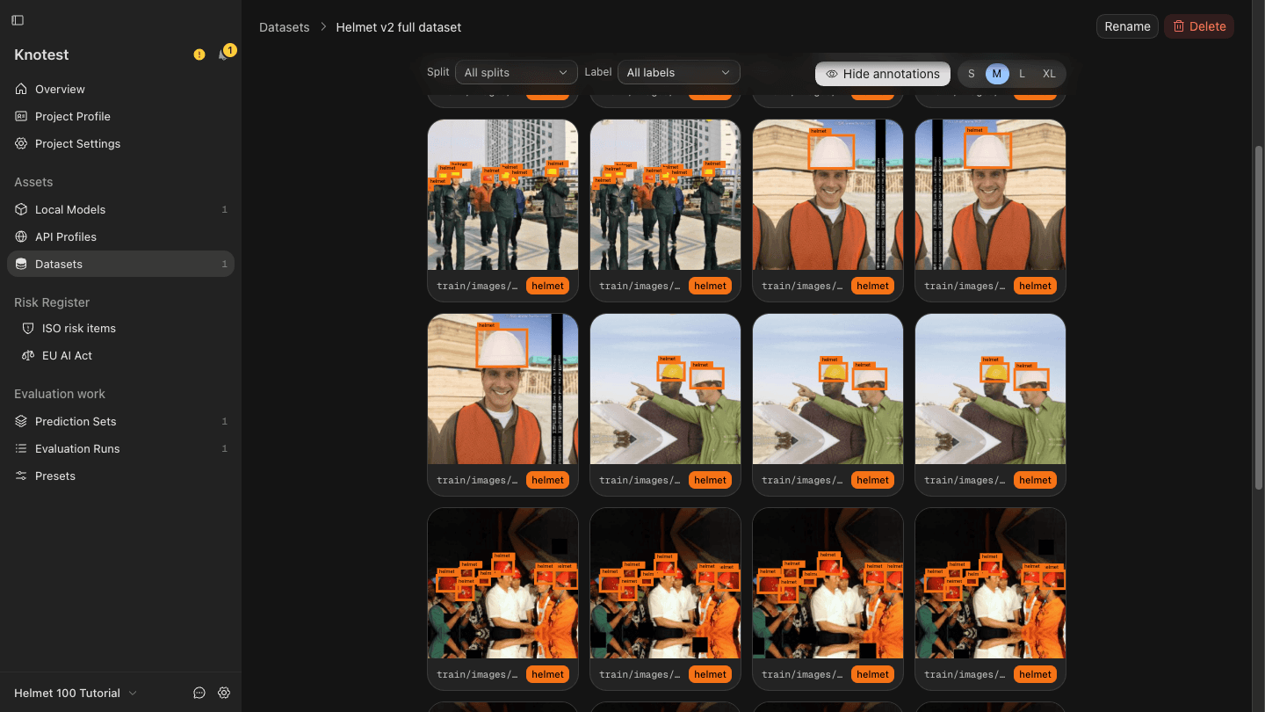Click the Presets sliders icon
This screenshot has width=1265, height=712.
tap(21, 476)
